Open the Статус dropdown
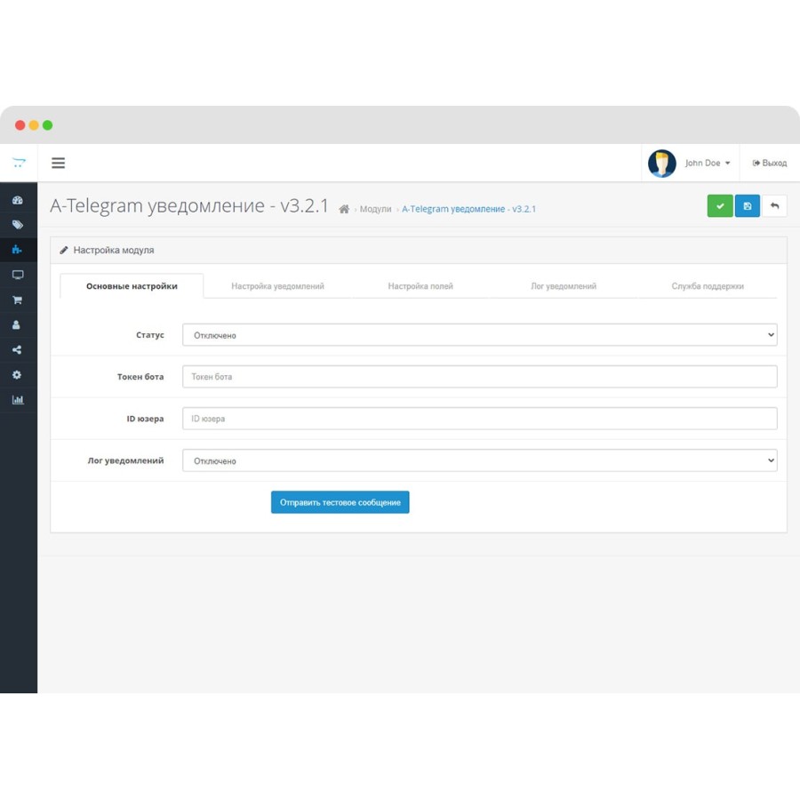 [480, 335]
